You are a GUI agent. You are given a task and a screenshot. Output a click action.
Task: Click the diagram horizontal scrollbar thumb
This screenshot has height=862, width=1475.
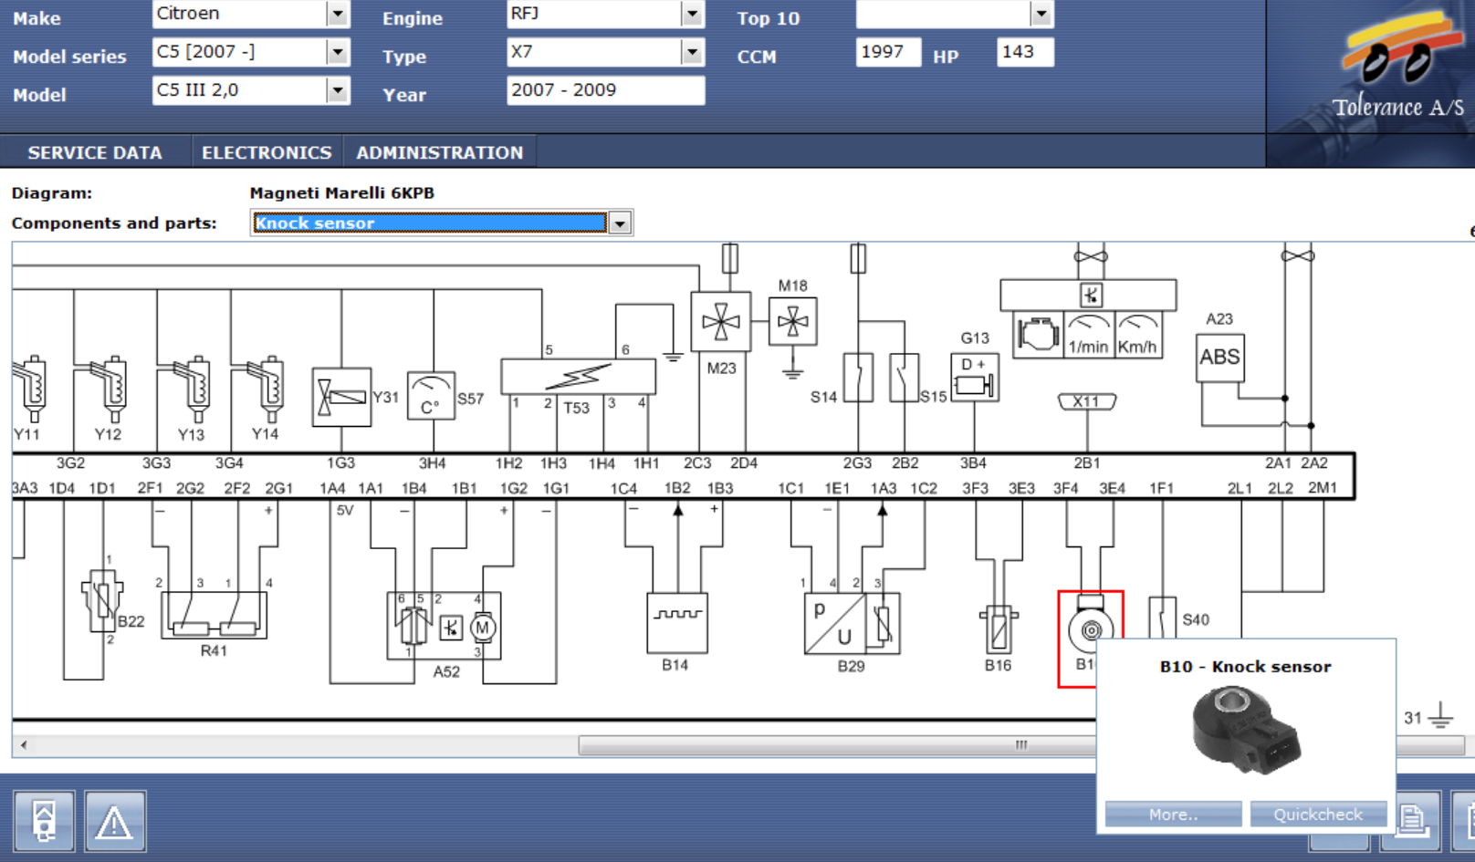coord(1020,745)
